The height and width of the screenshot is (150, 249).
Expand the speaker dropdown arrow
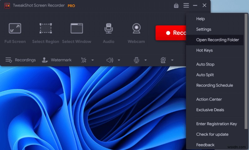click(119, 60)
